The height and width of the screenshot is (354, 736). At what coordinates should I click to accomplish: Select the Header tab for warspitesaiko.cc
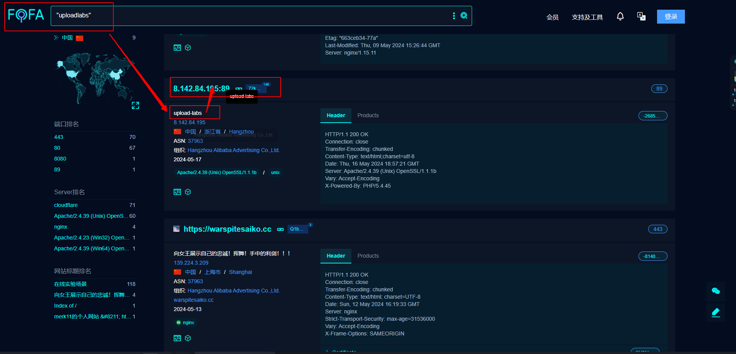tap(335, 256)
